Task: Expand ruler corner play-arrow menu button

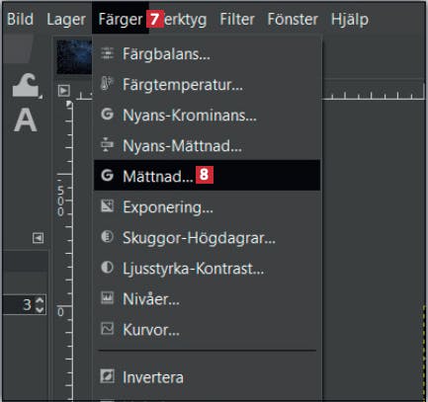Action: 64,91
